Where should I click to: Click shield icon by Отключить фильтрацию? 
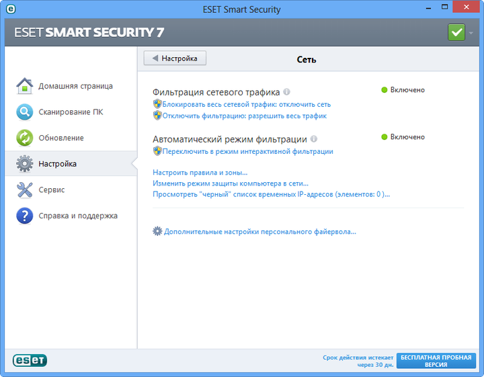tap(157, 116)
